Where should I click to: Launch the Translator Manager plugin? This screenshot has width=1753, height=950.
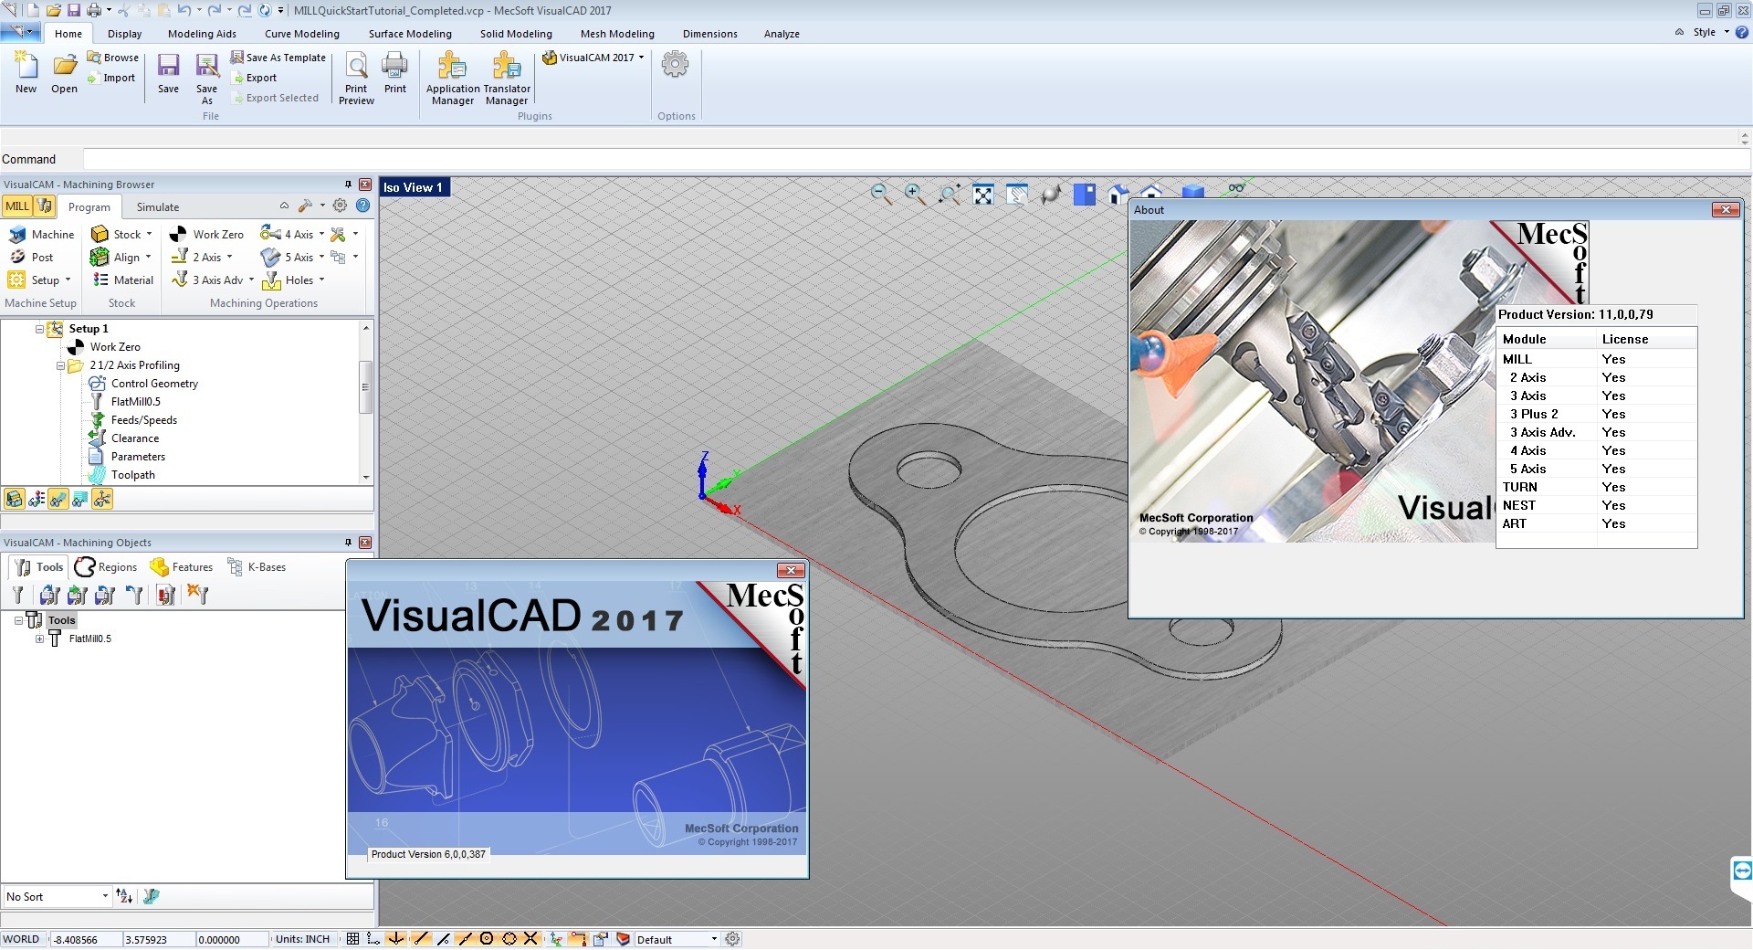[507, 79]
